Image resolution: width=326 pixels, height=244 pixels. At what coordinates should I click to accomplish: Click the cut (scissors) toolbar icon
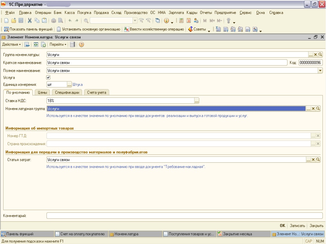(x=30, y=21)
